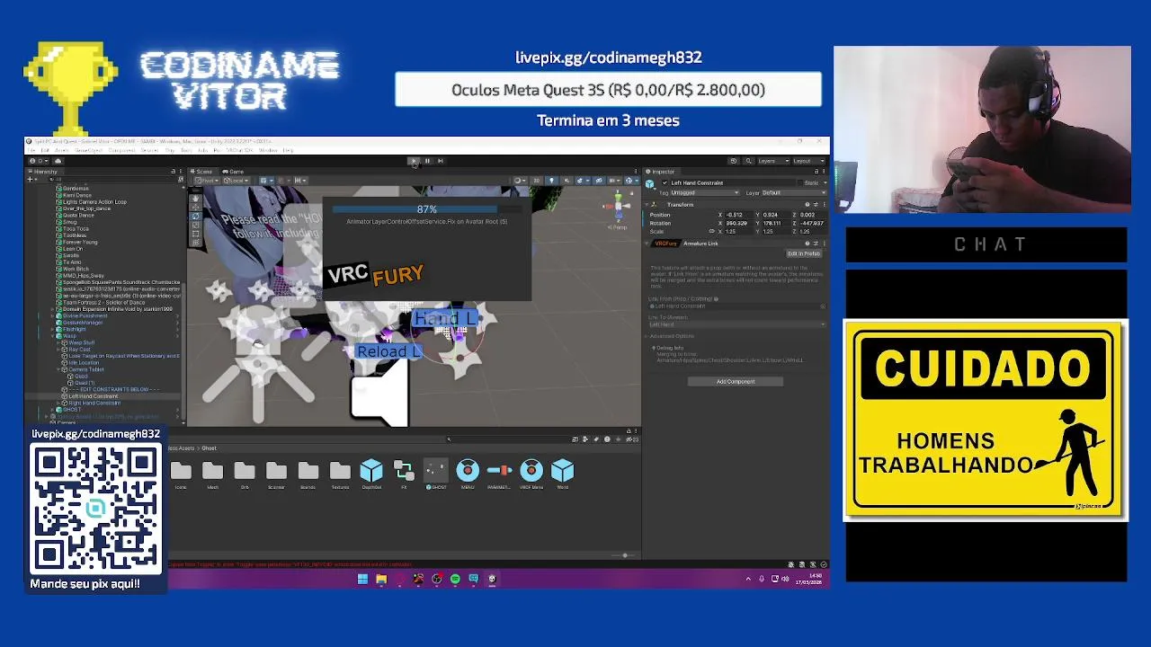Screen dimensions: 1151x647
Task: Click the Step frame button
Action: [x=441, y=161]
